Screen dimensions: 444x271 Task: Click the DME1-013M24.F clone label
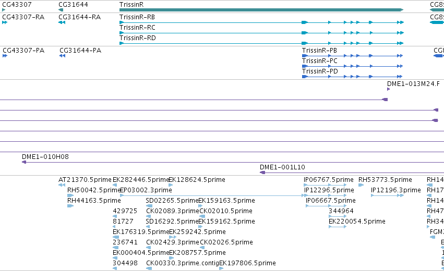(413, 84)
